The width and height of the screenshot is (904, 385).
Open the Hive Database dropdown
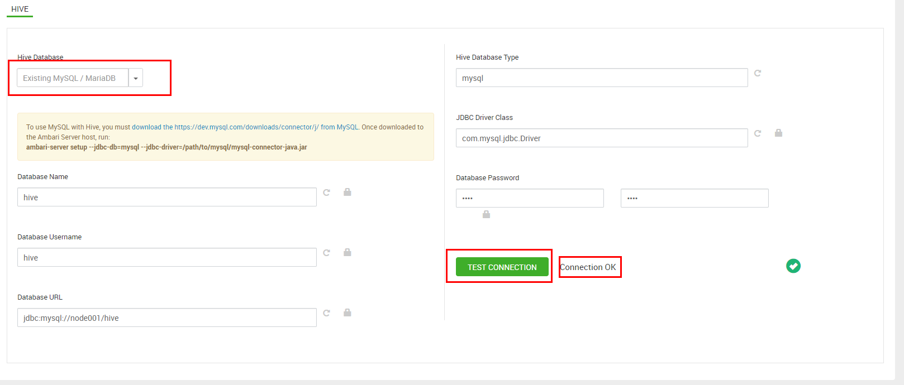136,78
